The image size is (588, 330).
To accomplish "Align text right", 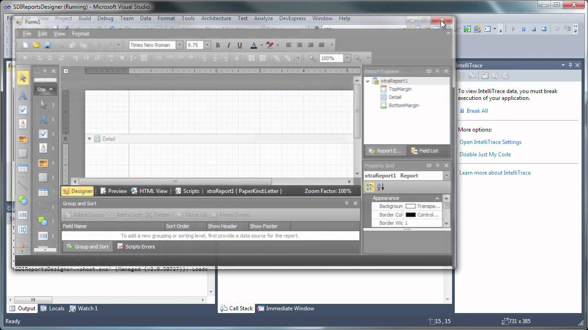I will coord(311,45).
